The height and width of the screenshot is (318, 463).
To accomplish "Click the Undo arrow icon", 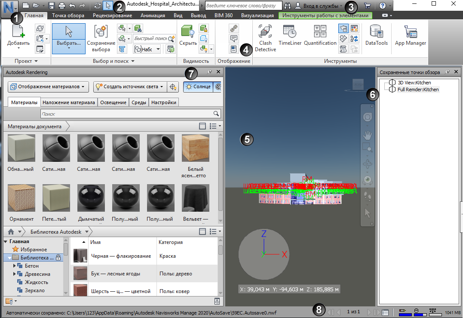I will [x=72, y=5].
